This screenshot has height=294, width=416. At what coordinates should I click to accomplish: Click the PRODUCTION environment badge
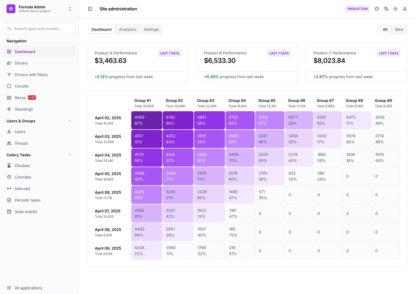point(357,9)
